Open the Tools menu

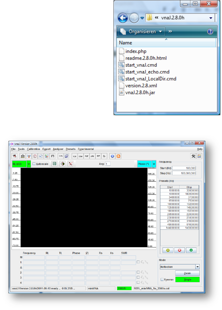[21, 149]
